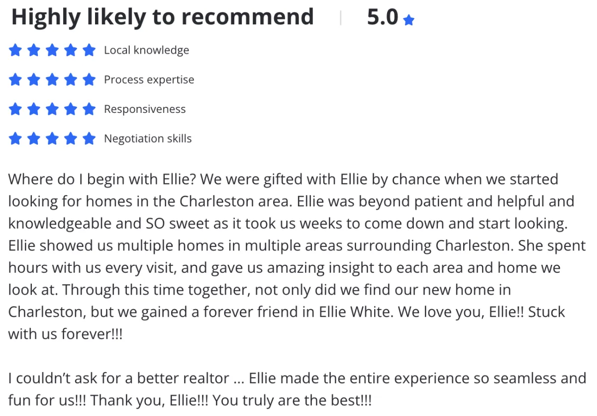This screenshot has height=416, width=597.
Task: Click the Negotiation skills label
Action: 147,138
